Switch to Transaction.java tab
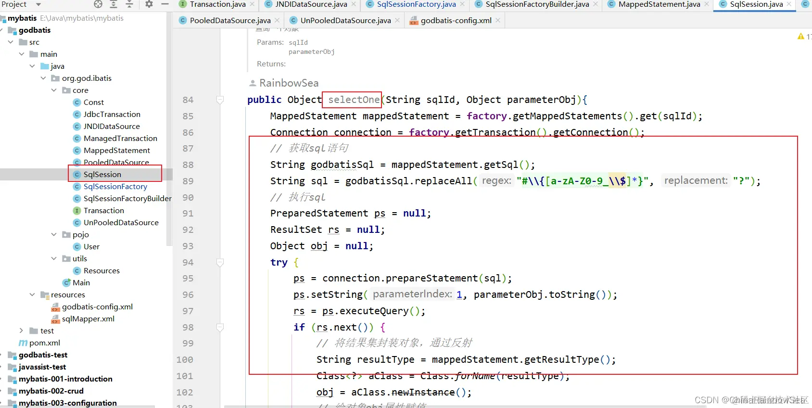 [x=217, y=4]
